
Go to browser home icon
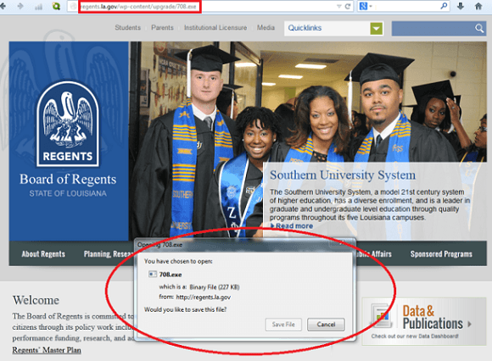[478, 6]
